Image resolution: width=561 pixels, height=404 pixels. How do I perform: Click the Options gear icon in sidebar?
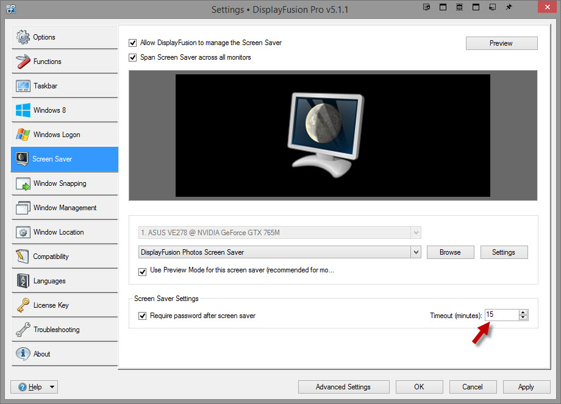23,37
